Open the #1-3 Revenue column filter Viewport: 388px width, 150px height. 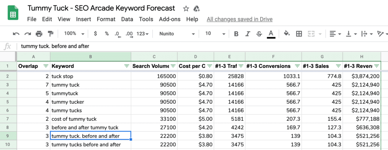click(377, 66)
